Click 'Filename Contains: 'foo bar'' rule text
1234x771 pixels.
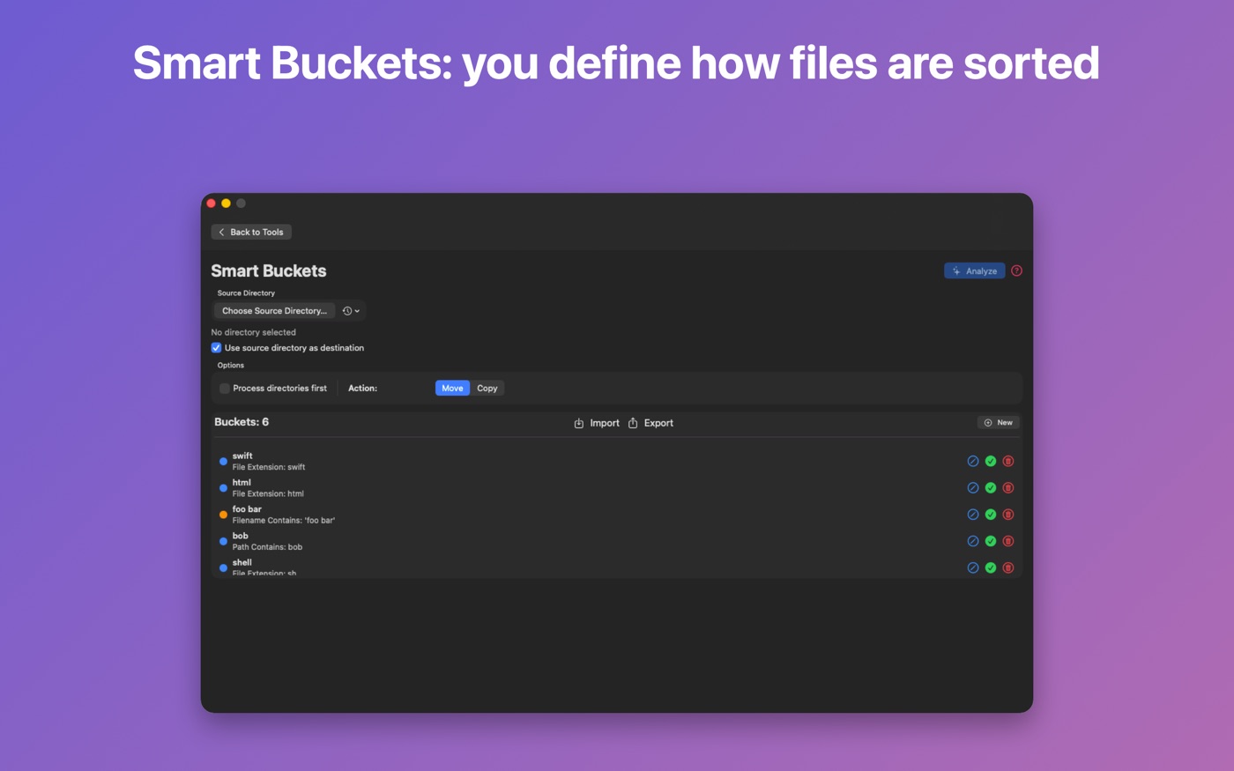point(284,520)
